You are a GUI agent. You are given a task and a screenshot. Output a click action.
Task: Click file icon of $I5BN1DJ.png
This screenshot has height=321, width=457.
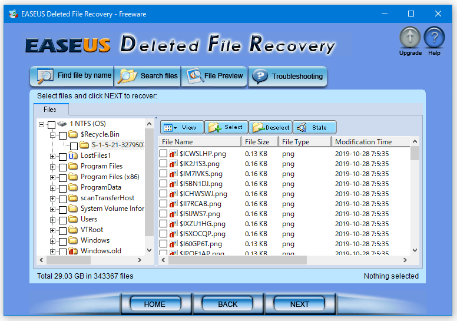[x=174, y=184]
